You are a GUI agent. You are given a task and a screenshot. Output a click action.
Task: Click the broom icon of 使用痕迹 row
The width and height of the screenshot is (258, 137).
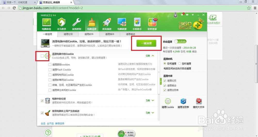pyautogui.click(x=47, y=113)
